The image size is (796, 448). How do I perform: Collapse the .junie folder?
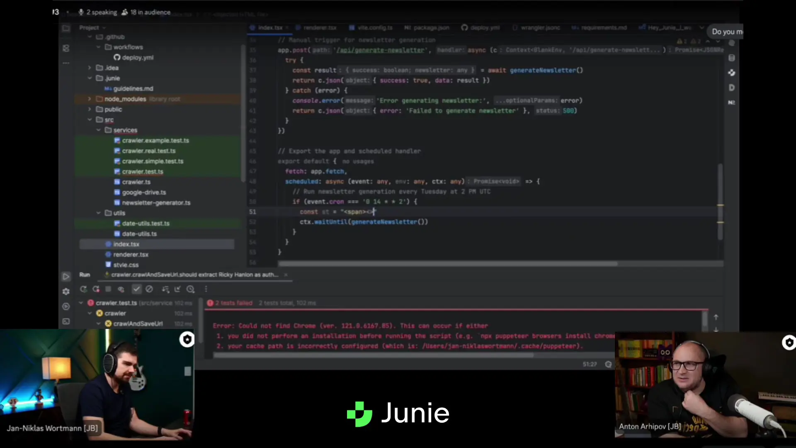pyautogui.click(x=90, y=78)
